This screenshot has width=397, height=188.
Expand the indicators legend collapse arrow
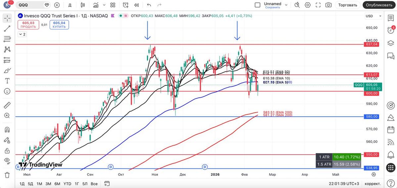point(22,34)
